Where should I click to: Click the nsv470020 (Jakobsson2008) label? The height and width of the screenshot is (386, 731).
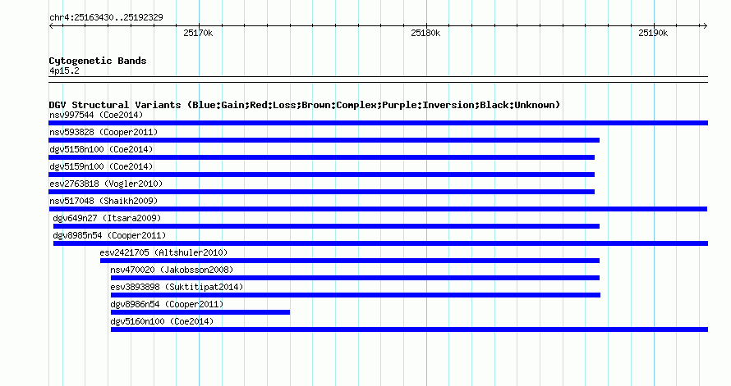point(172,270)
